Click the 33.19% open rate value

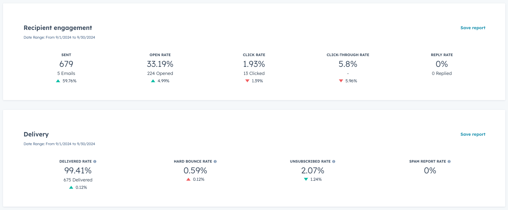(160, 64)
